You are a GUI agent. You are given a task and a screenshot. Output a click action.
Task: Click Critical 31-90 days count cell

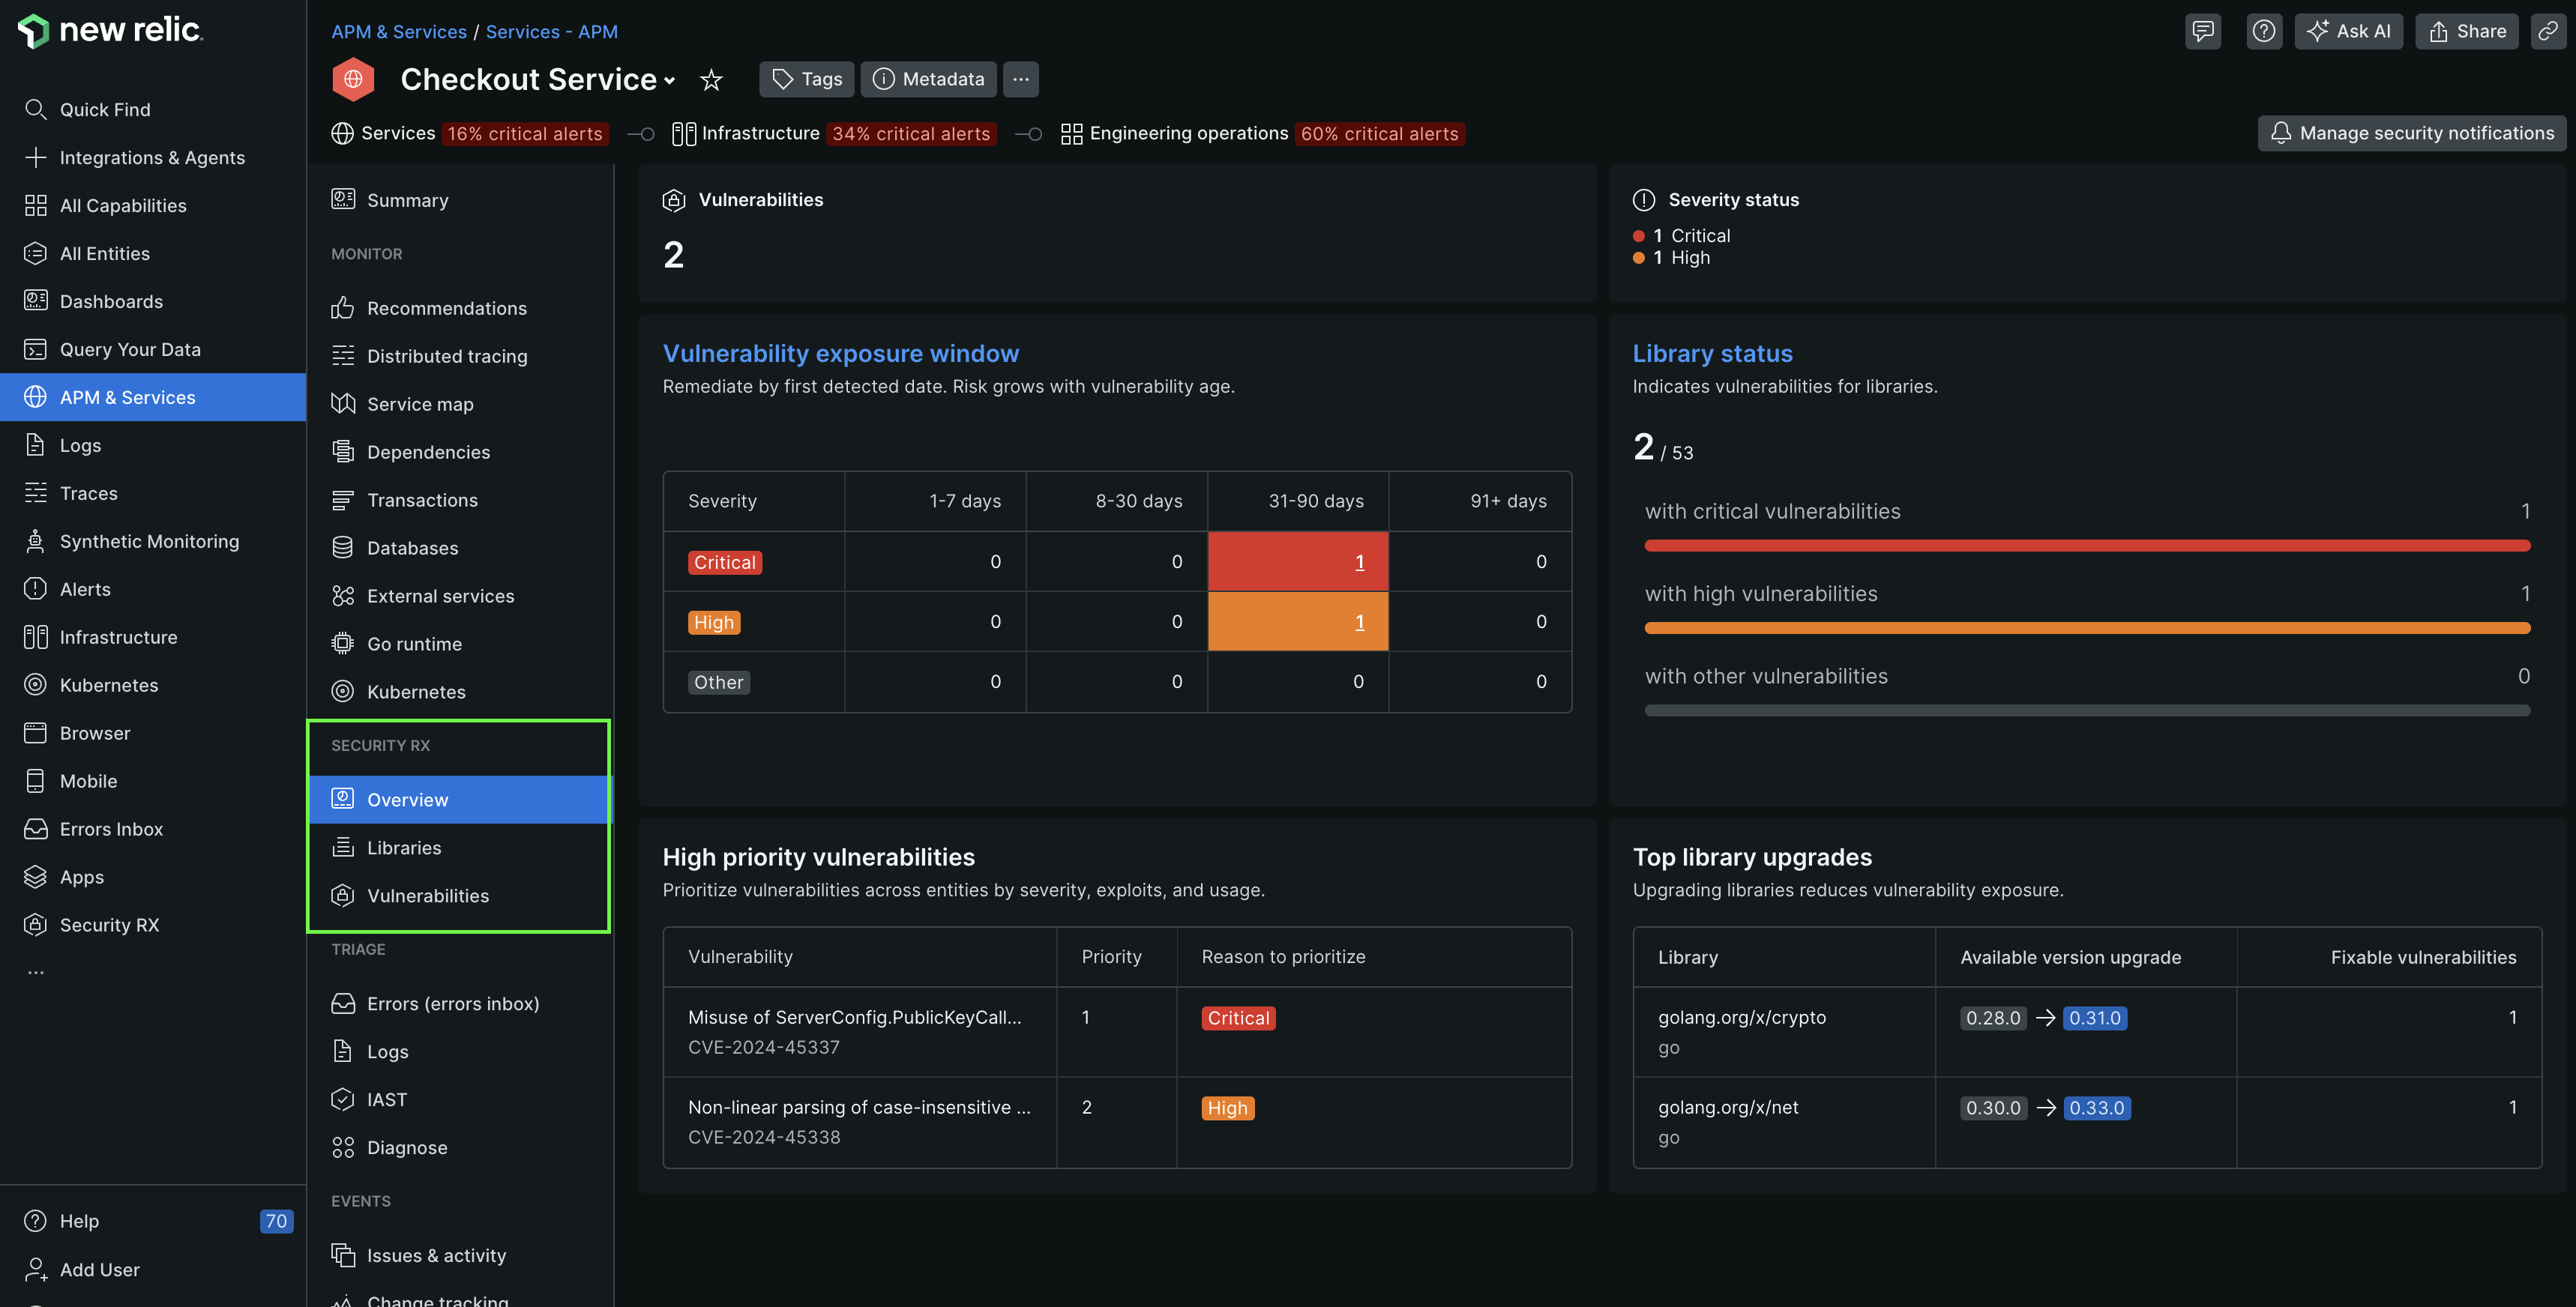(1298, 562)
